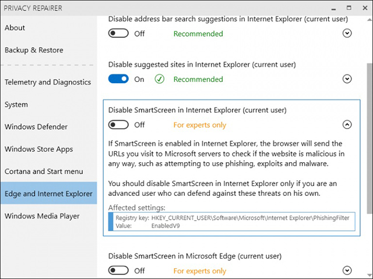Click Disable SmartScreen in Microsoft Edge title
This screenshot has width=373, height=279.
coord(195,256)
